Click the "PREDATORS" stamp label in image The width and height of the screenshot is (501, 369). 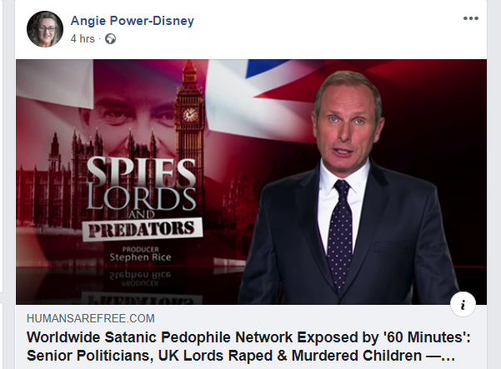click(x=143, y=229)
